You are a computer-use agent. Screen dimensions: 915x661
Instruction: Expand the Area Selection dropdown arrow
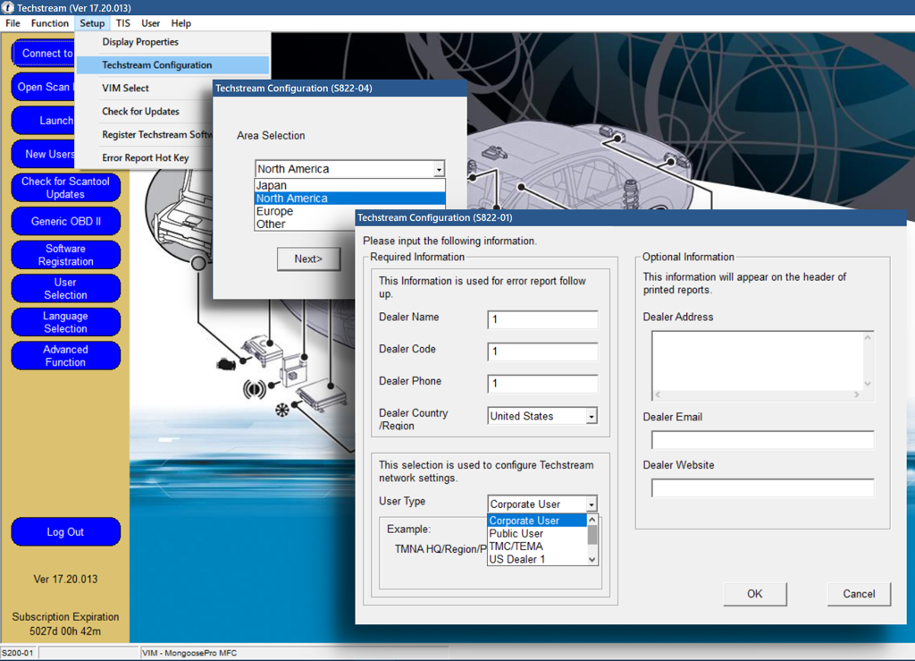[438, 169]
